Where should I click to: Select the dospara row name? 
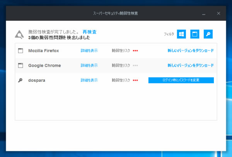click(37, 80)
